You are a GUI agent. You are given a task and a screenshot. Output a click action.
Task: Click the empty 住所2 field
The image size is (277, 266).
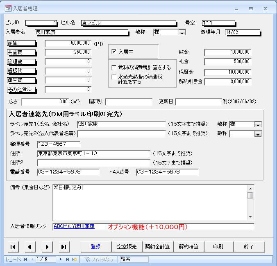[93, 163]
